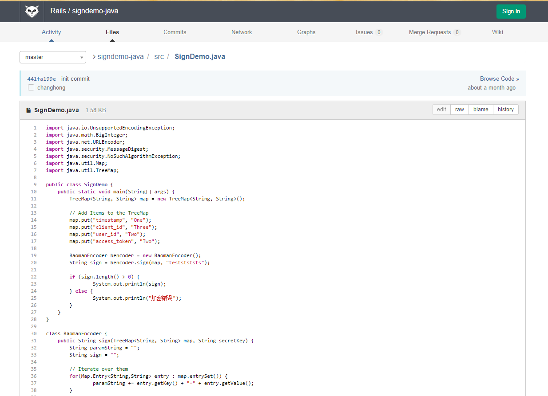Click the Sign in button
The height and width of the screenshot is (396, 548).
(x=511, y=12)
